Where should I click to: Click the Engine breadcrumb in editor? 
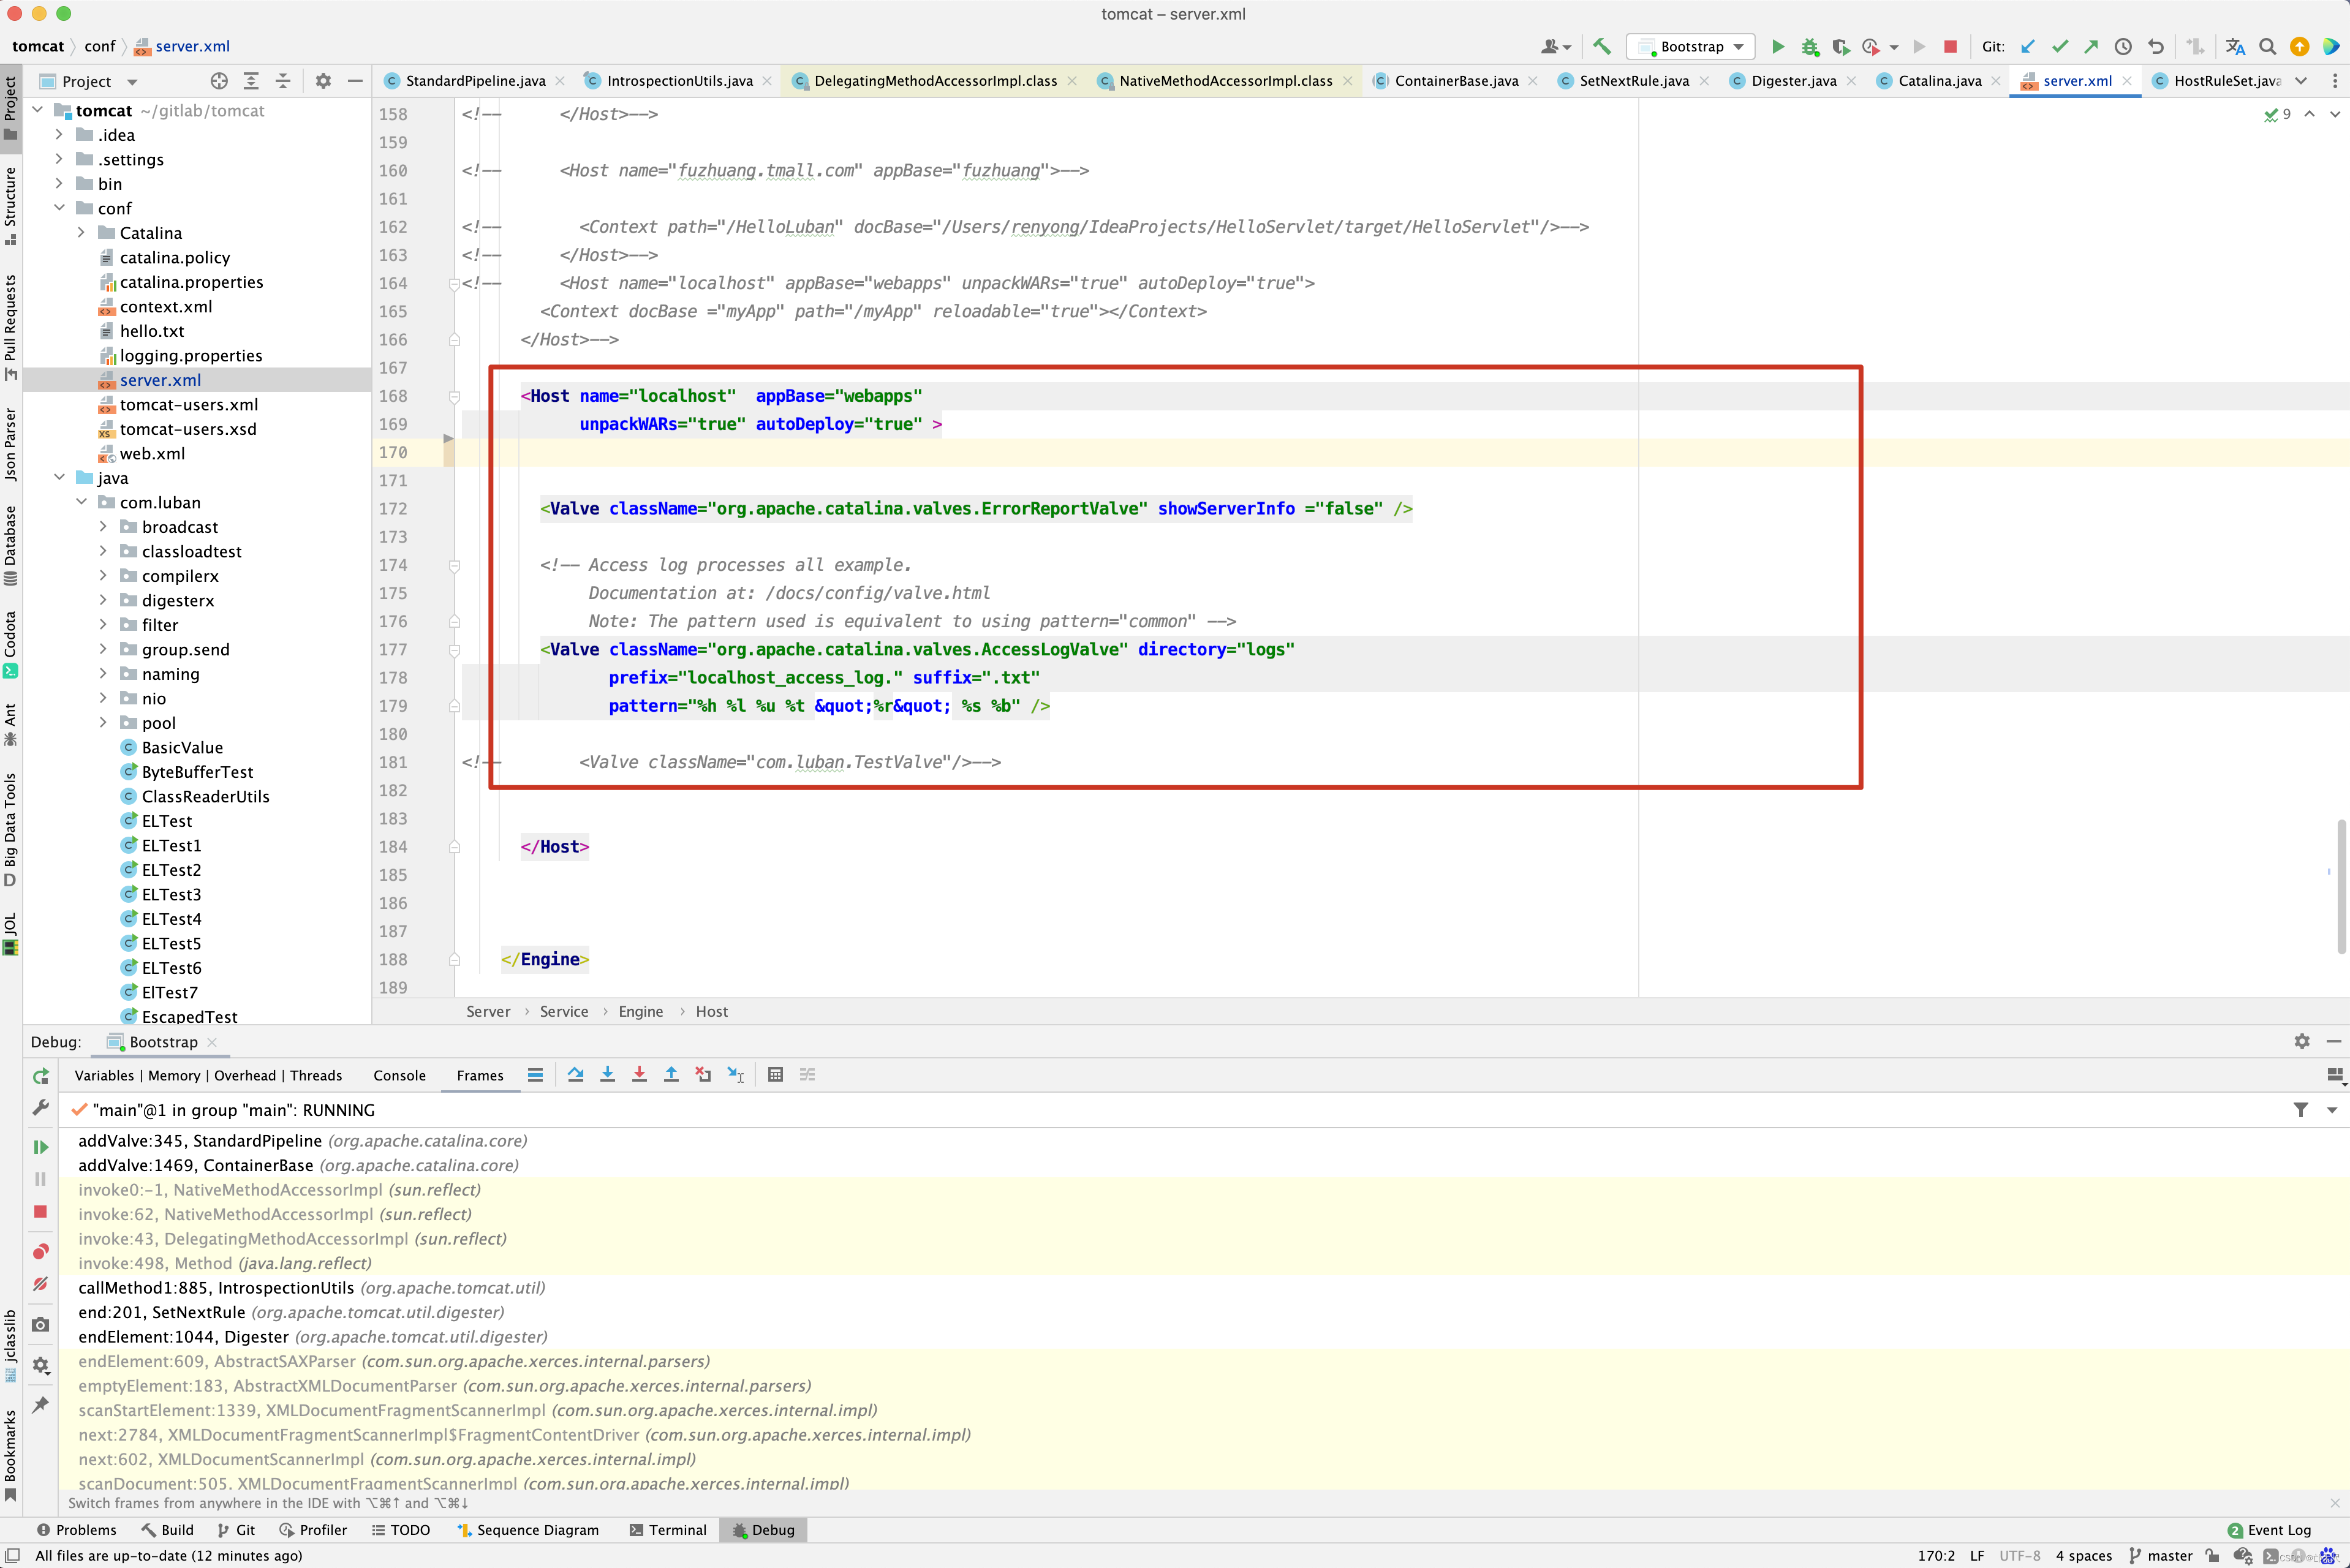click(640, 1012)
